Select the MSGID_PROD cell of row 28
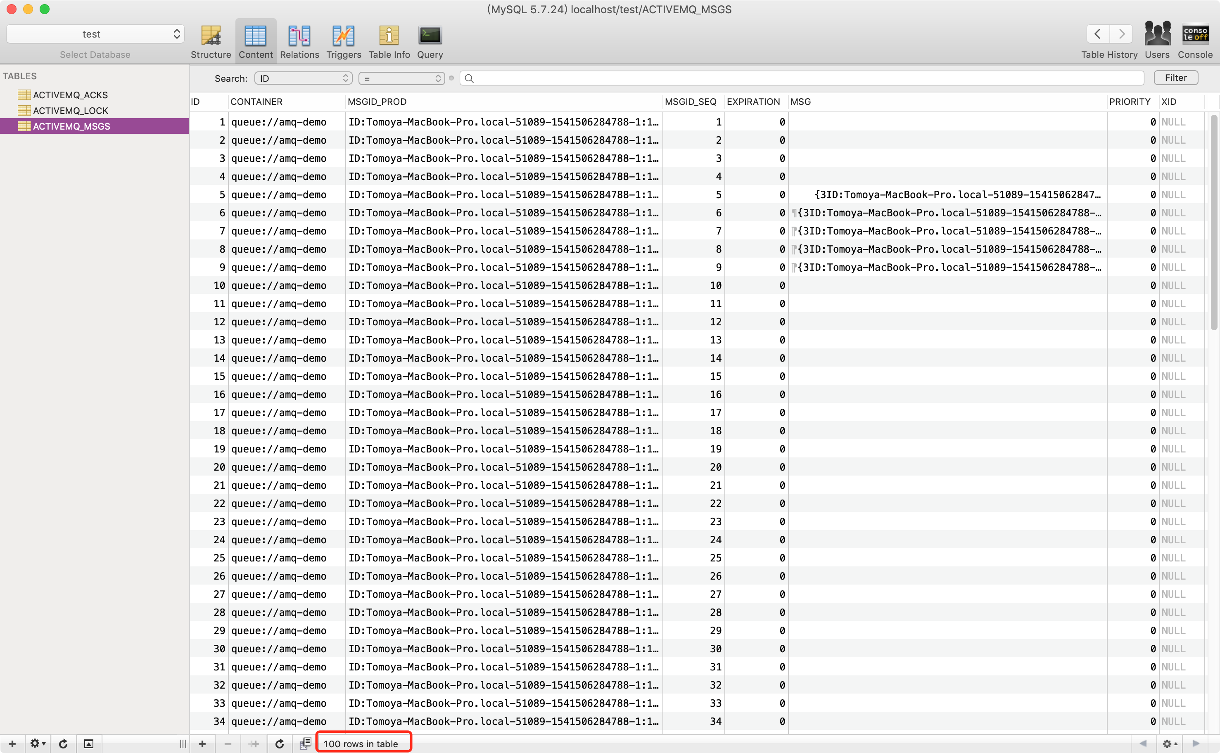1220x753 pixels. (x=504, y=613)
